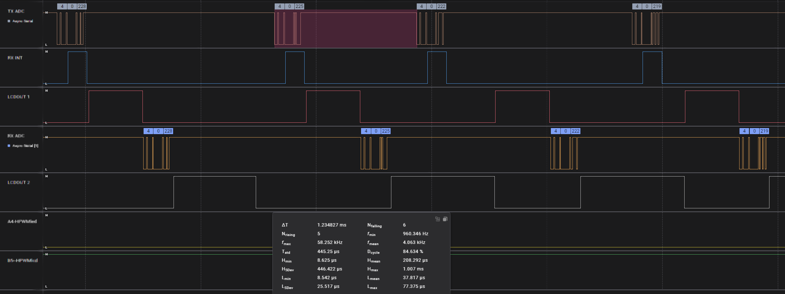Screen dimensions: 785x294
Task: Click the 225 decoded byte on RX ADC
Action: [x=386, y=131]
